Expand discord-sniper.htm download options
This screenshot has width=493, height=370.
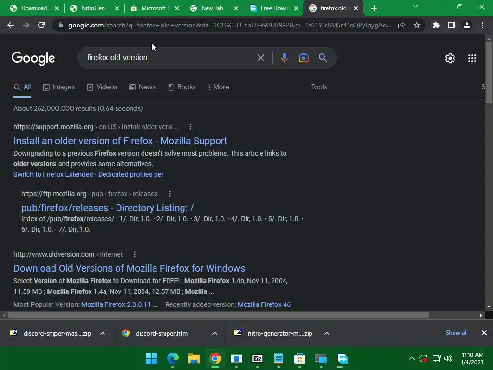tap(215, 333)
